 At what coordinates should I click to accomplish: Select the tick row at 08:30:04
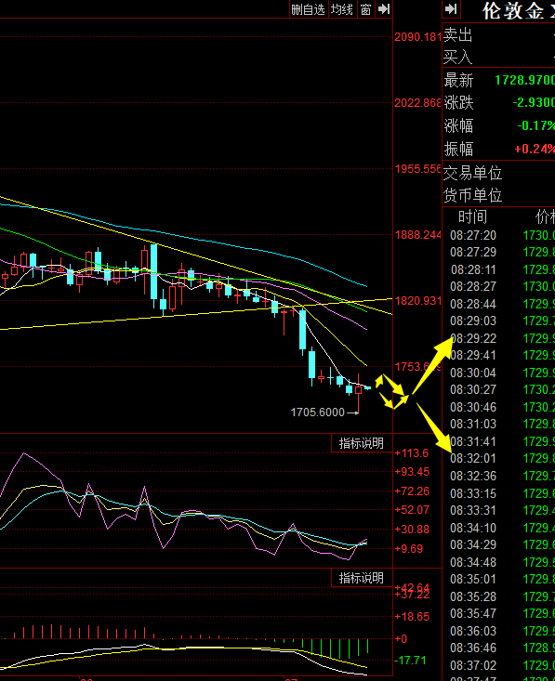[x=498, y=373]
